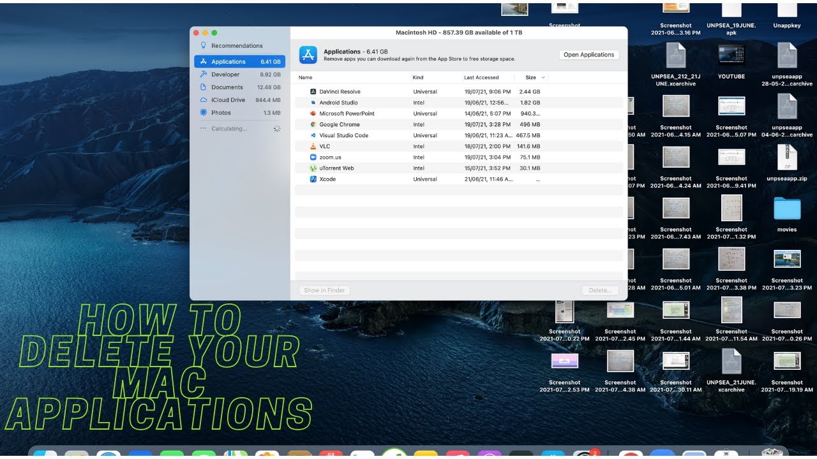Select Screenshot 2021-06...4.15 AM on the desktop
Screen dimensions: 817x459
click(676, 115)
